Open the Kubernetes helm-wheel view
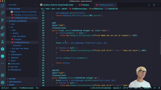 tap(3, 49)
